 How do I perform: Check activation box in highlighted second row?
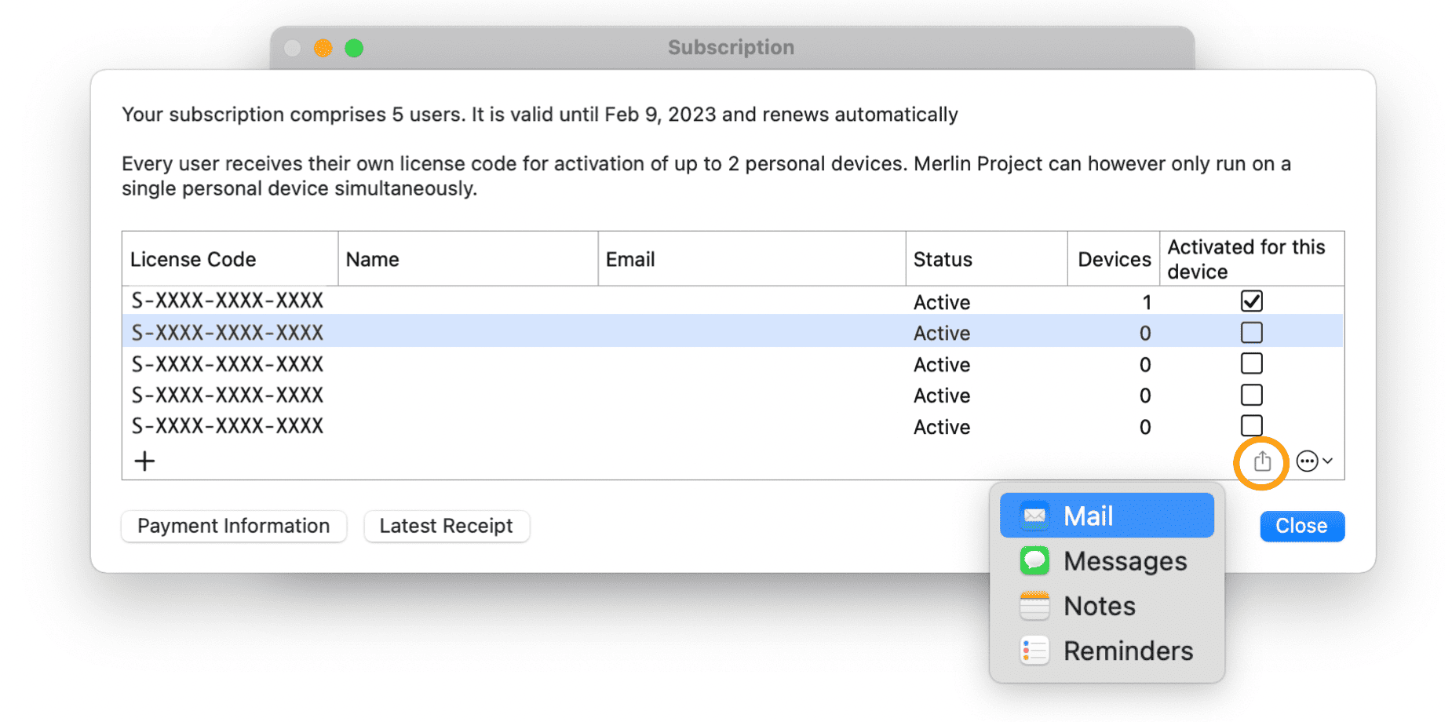coord(1251,333)
